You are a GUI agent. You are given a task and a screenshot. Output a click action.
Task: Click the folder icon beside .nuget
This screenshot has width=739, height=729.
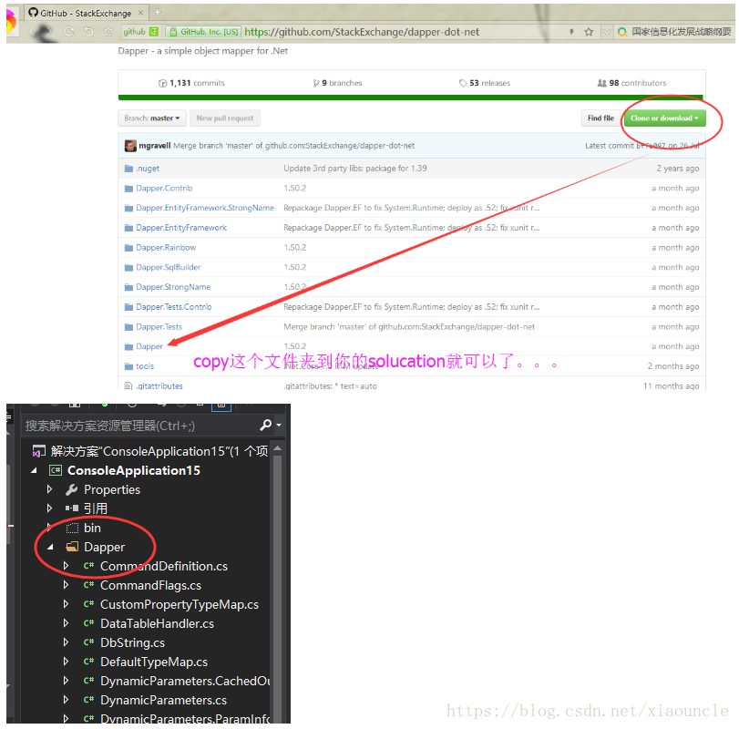128,169
